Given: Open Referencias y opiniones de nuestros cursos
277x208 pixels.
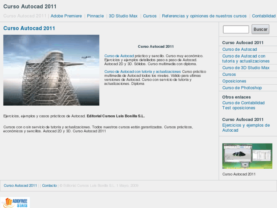Looking at the screenshot, I should [x=204, y=16].
